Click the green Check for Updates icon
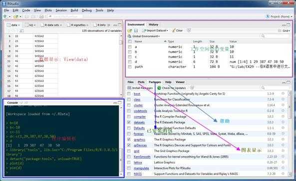 159,88
